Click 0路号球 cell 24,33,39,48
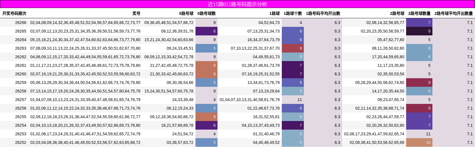The height and width of the screenshot is (147, 475). pos(183,100)
